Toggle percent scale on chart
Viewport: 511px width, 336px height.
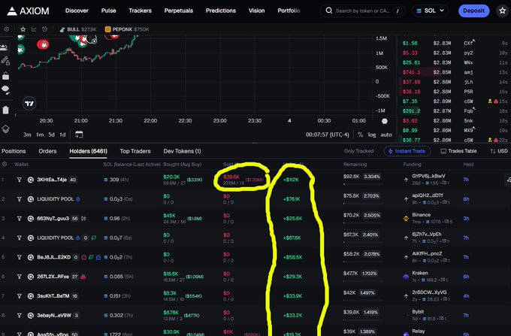pyautogui.click(x=360, y=135)
